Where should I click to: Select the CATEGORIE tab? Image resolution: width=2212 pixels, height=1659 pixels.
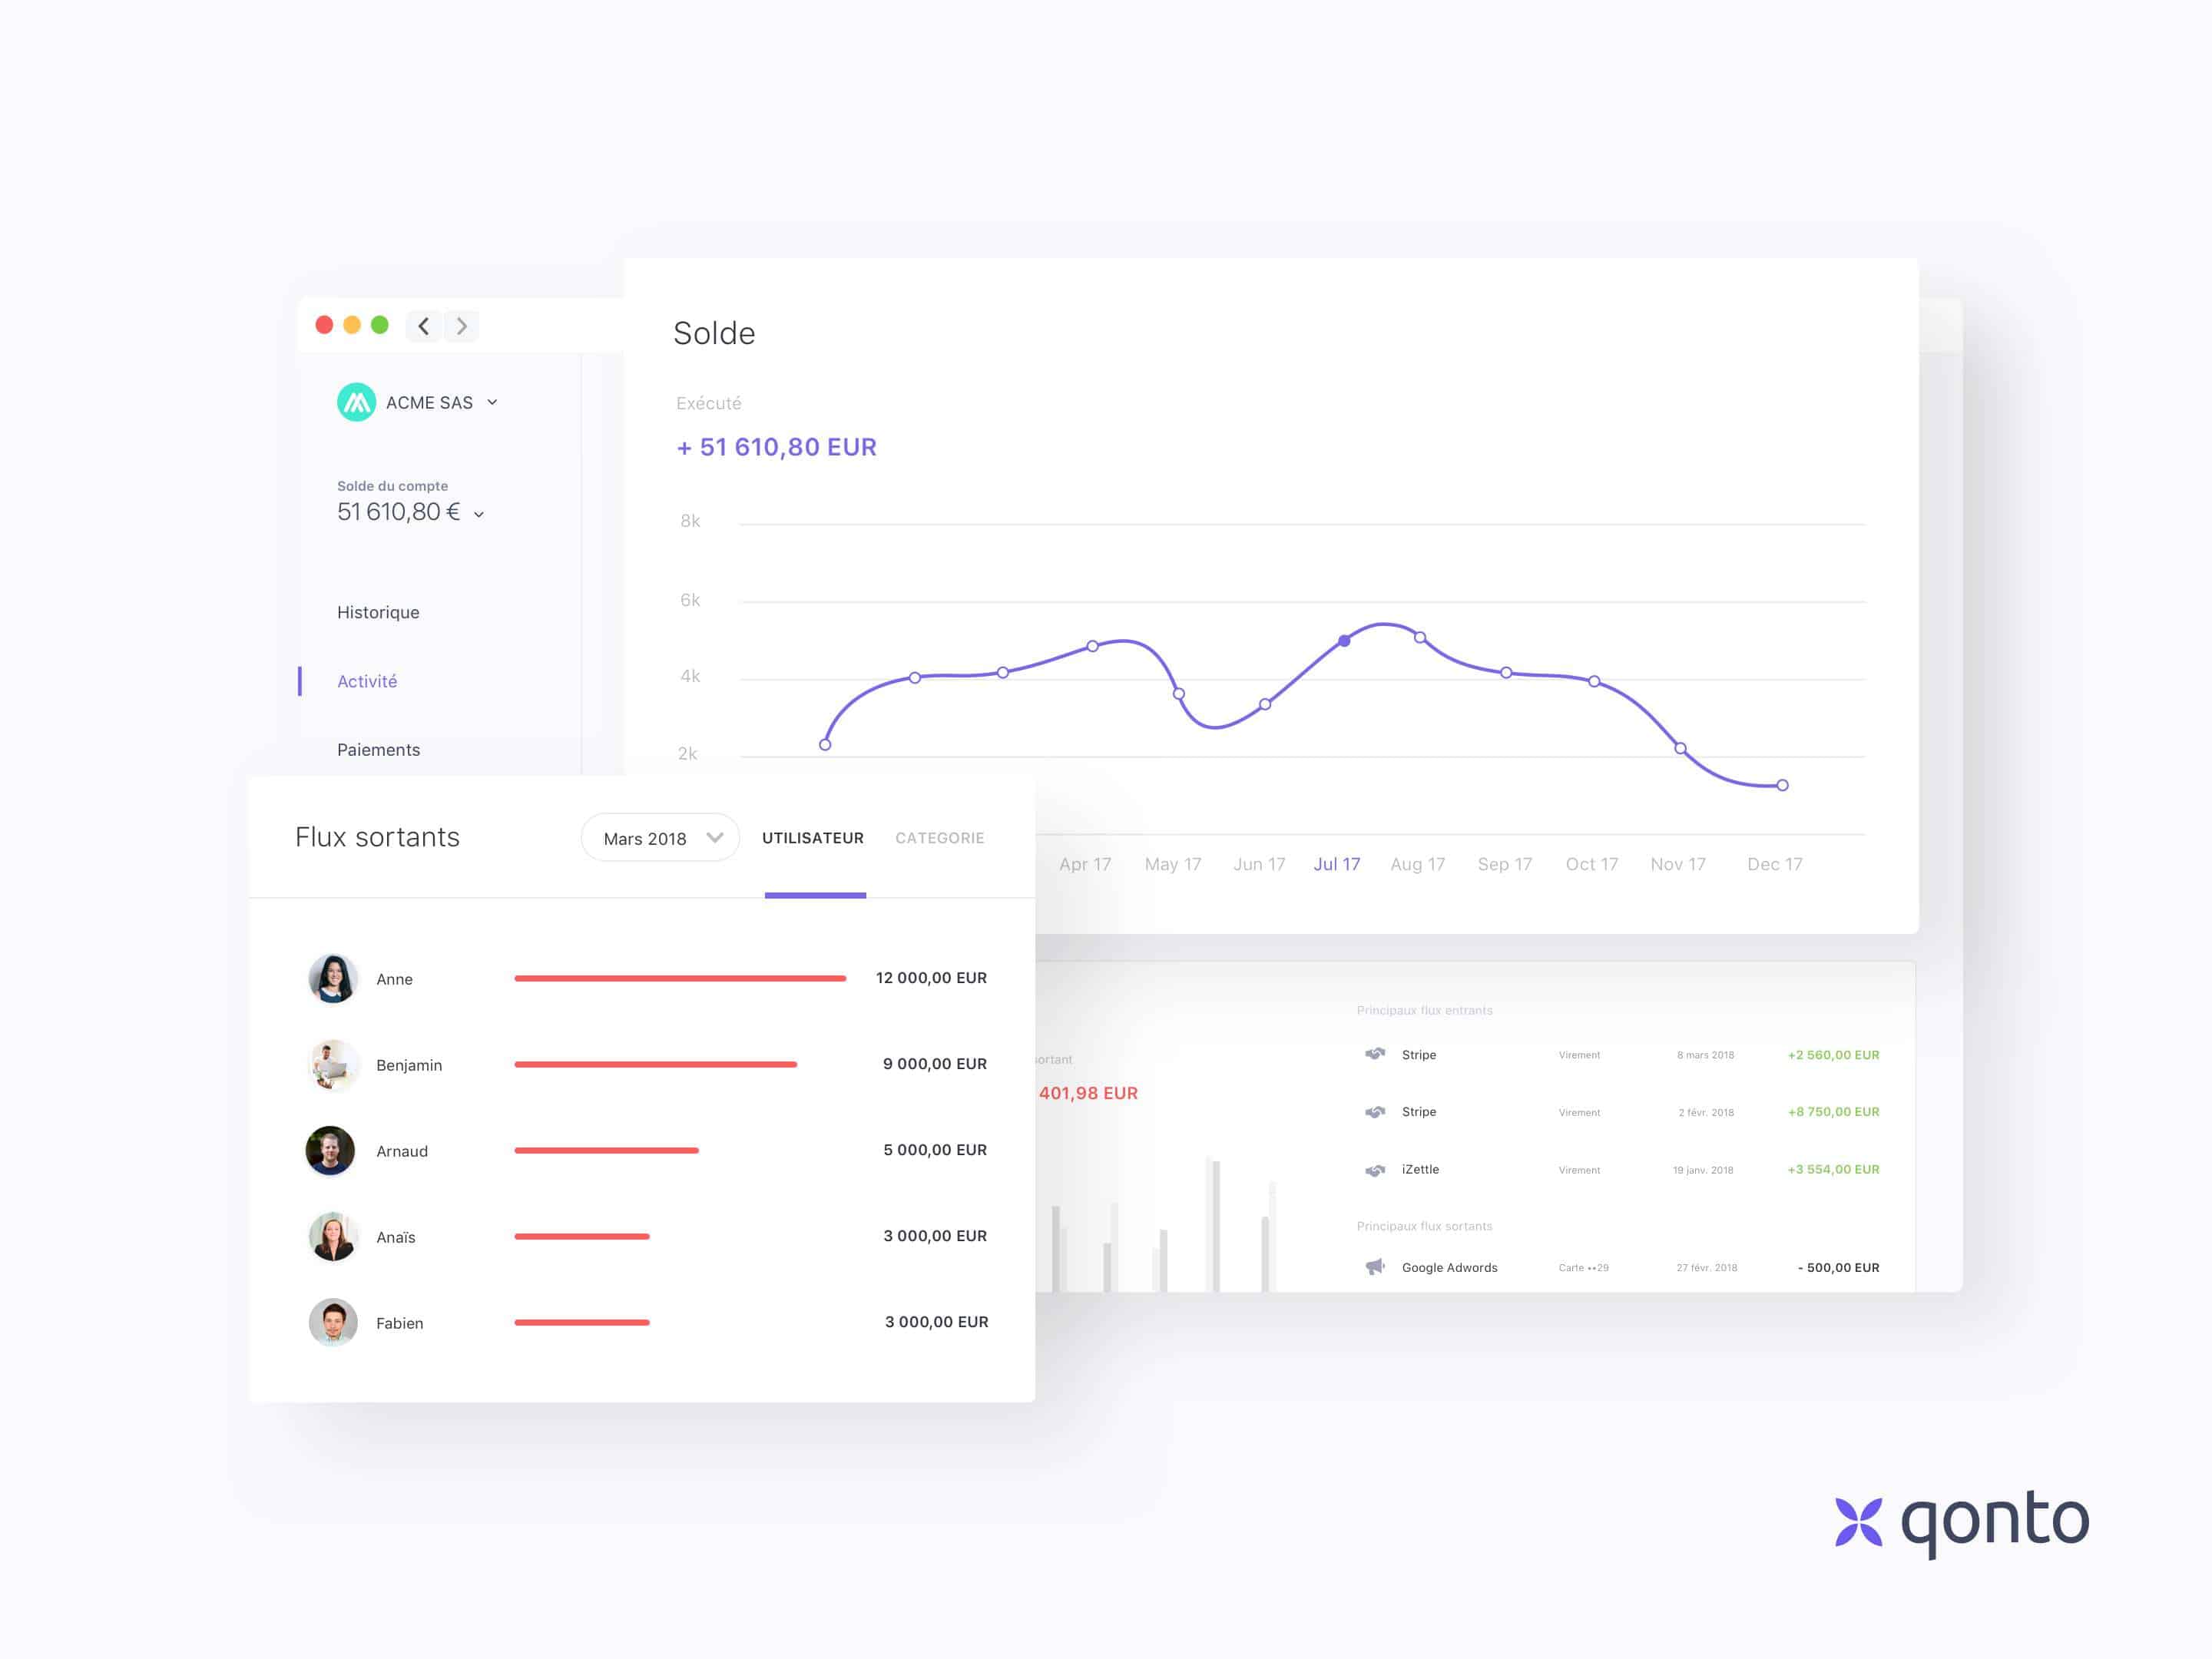pyautogui.click(x=939, y=836)
